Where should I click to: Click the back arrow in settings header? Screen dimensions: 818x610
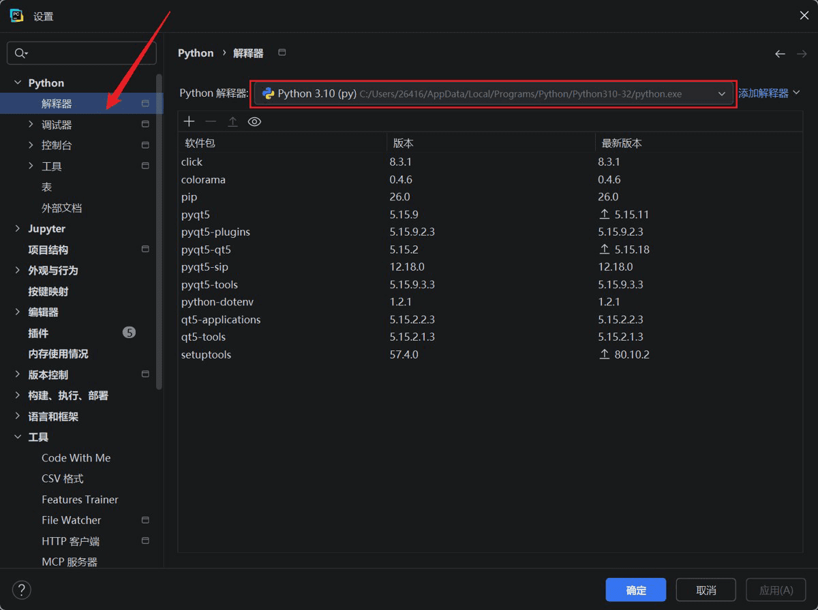pos(780,53)
